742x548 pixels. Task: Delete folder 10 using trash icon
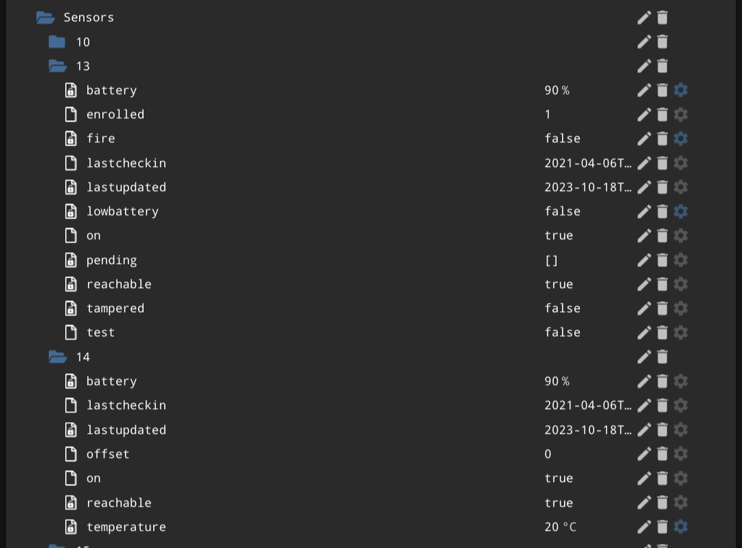pos(662,42)
